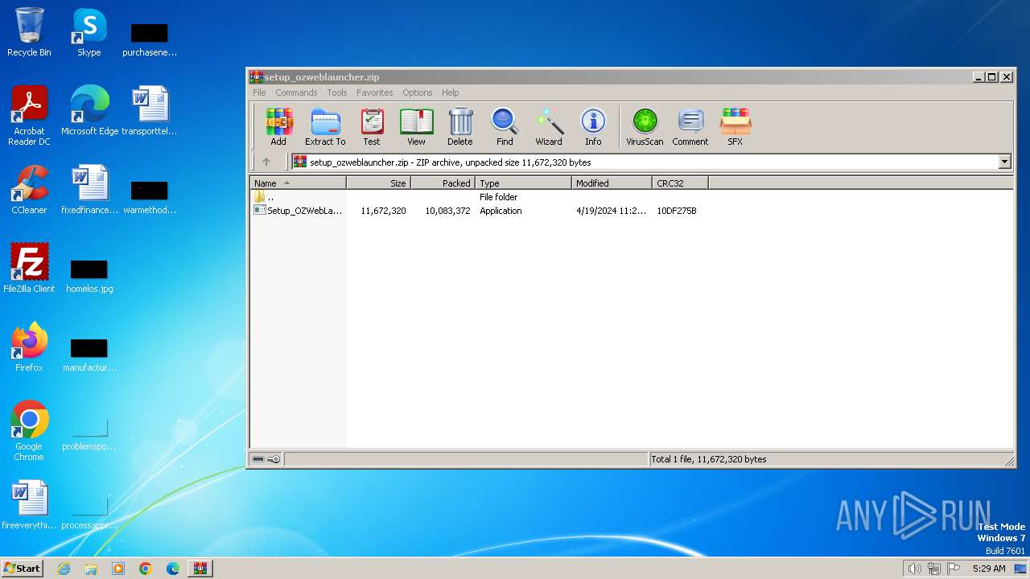1030x579 pixels.
Task: Click the Extract To toolbar icon
Action: click(x=325, y=127)
